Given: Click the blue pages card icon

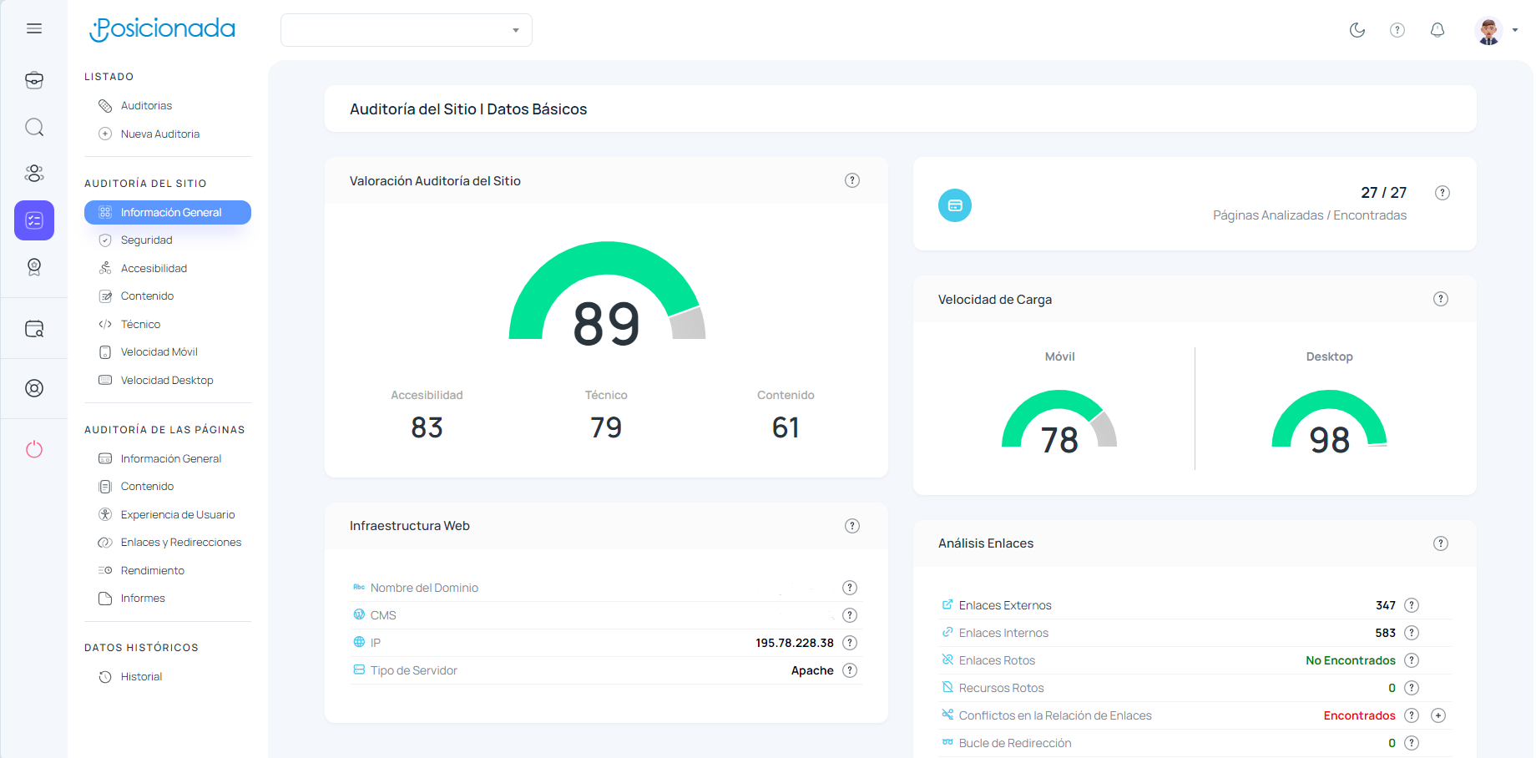Looking at the screenshot, I should [955, 205].
